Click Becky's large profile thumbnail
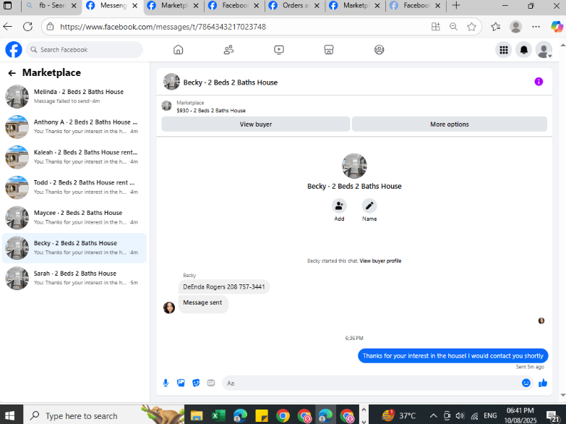The width and height of the screenshot is (566, 424). coord(354,166)
